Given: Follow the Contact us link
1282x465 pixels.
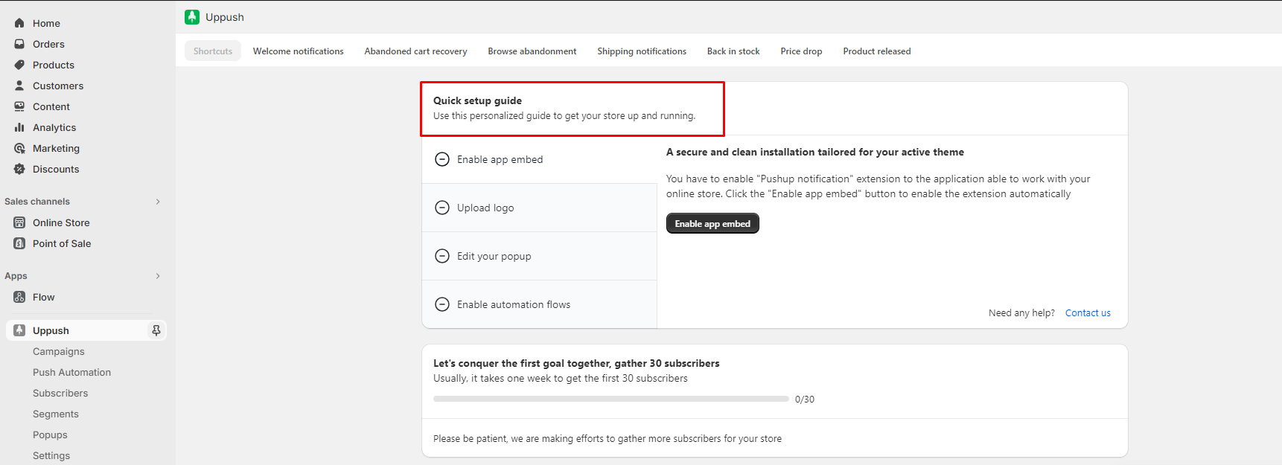Looking at the screenshot, I should [1088, 313].
